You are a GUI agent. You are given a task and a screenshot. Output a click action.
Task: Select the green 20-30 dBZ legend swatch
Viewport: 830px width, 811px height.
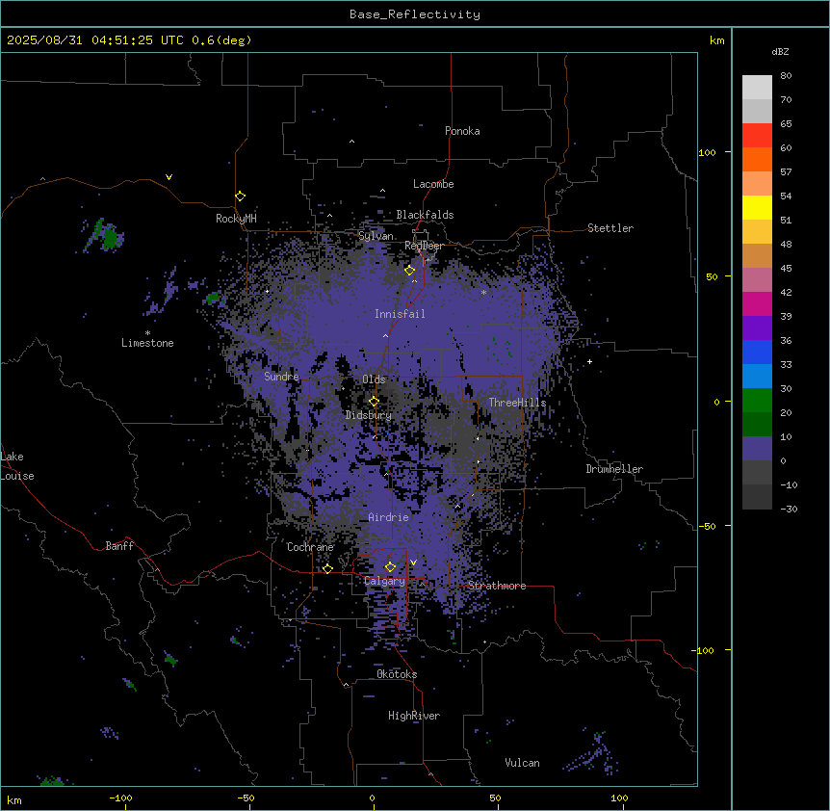point(757,401)
